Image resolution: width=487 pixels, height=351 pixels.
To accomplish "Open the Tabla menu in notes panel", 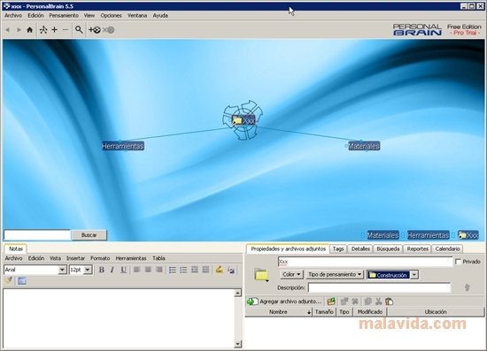I will (x=158, y=258).
